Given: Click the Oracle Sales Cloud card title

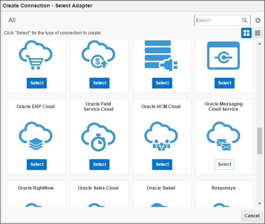Looking at the screenshot, I should click(98, 188).
